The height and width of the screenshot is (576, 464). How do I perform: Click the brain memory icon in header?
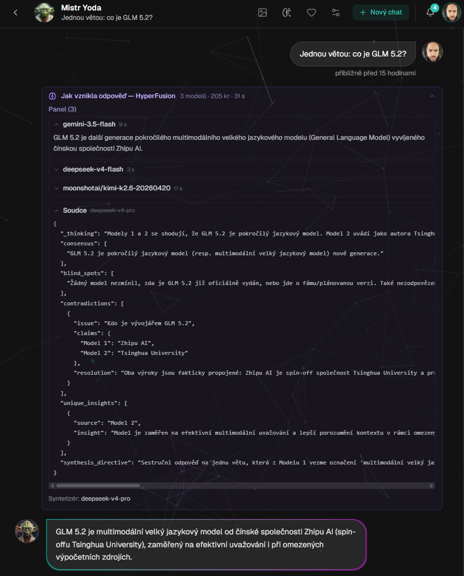[x=287, y=12]
